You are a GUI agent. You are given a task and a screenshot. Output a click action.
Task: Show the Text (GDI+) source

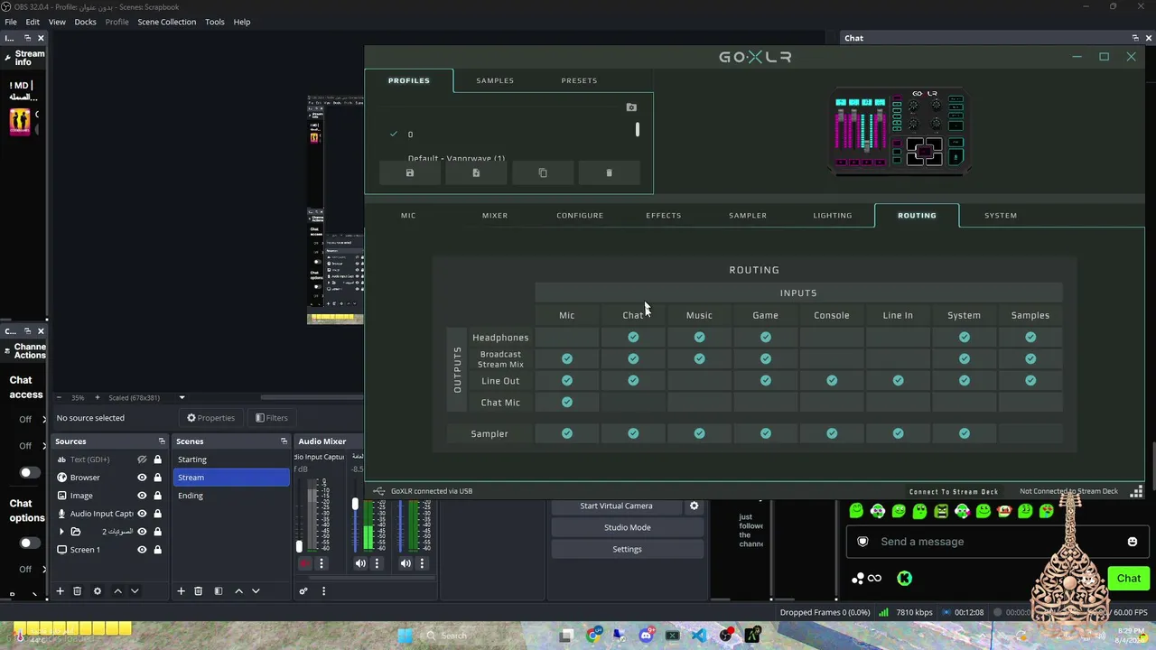[x=142, y=460]
